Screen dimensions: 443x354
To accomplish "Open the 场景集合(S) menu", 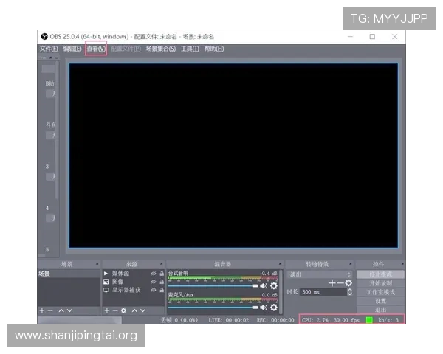I will [x=161, y=49].
